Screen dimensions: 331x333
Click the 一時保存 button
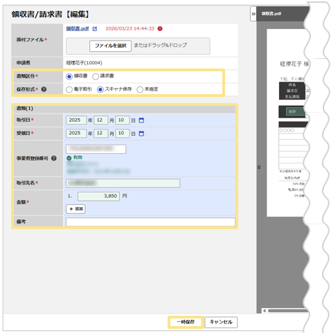(186, 322)
